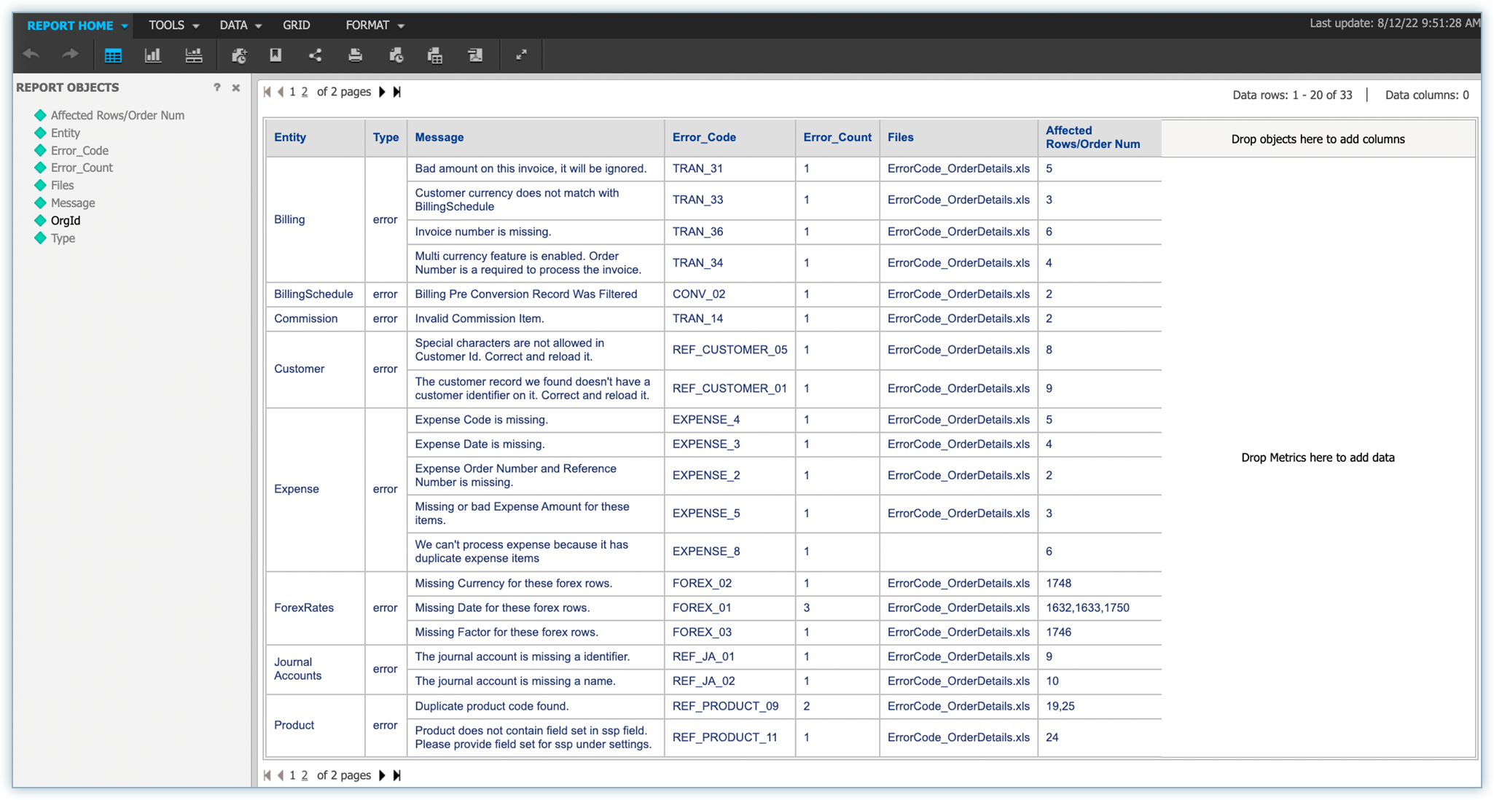Open the FORMAT dropdown menu

(x=375, y=26)
